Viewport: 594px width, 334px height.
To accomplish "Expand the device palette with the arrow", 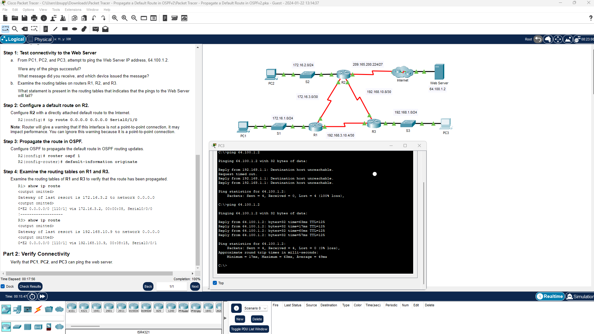I will click(225, 318).
